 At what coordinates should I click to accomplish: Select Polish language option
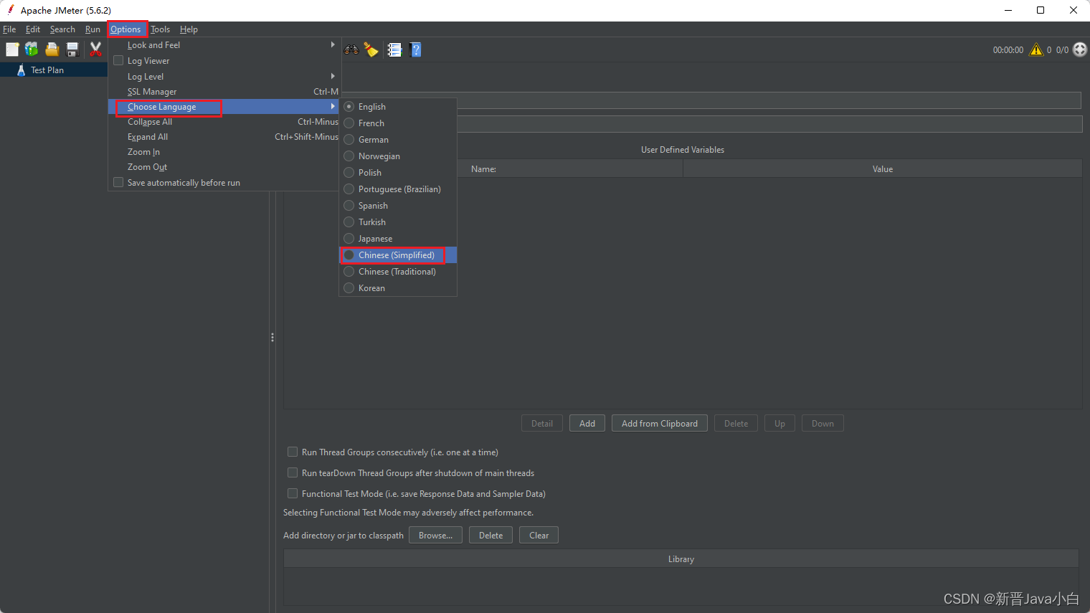coord(398,173)
